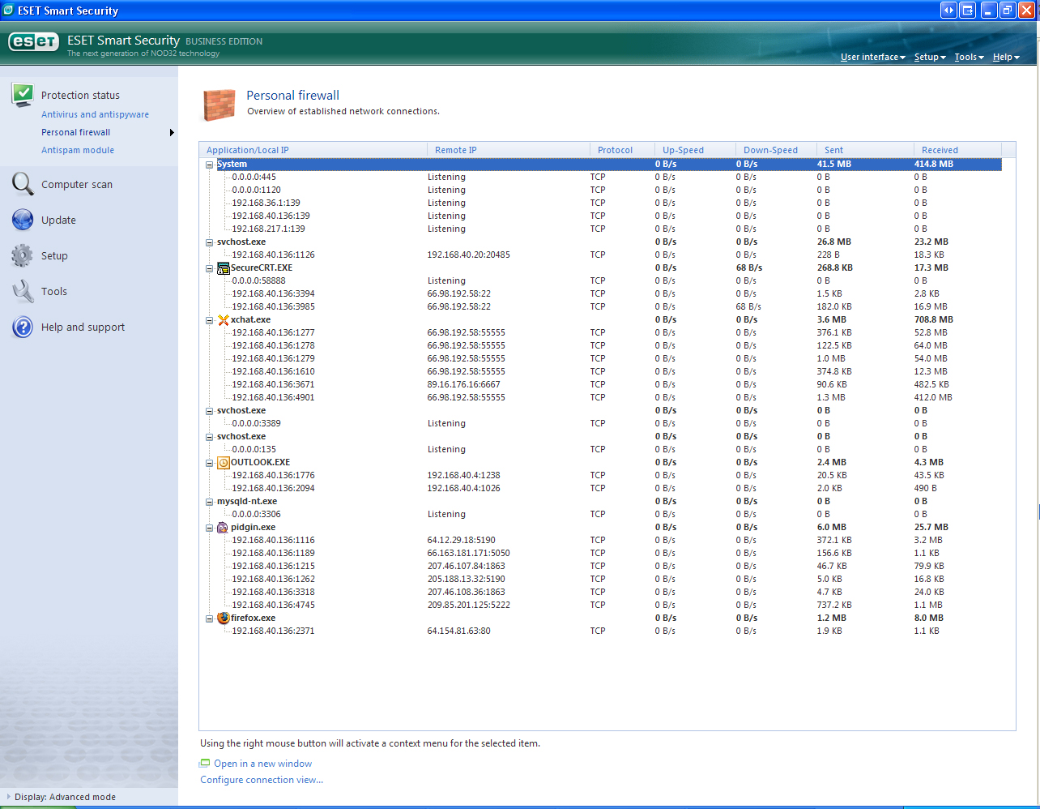
Task: Click Open in a new window link
Action: (x=262, y=764)
